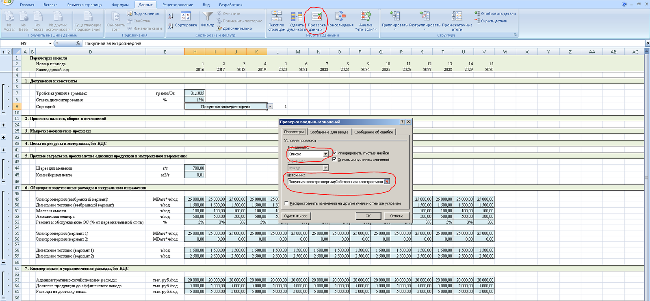Viewport: 650px width, 301px height.
Task: Switch to Сообщение об ошибке tab
Action: click(x=373, y=132)
